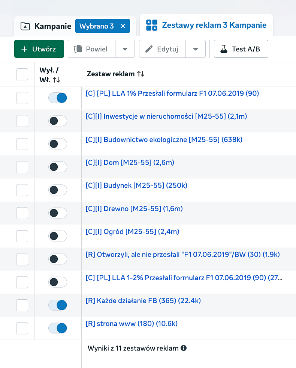This screenshot has width=296, height=368.
Task: Click the green Utwórz create button
Action: [39, 49]
